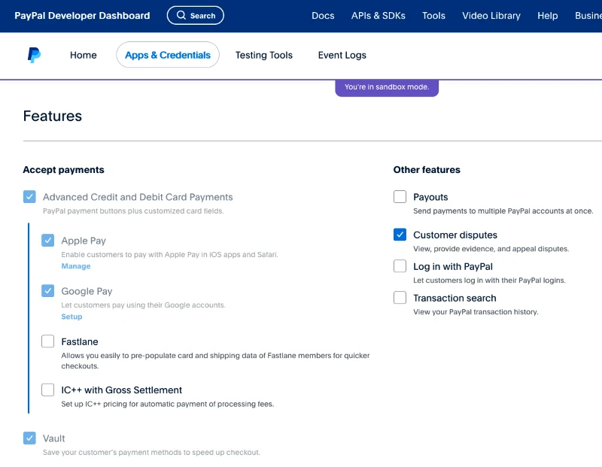Open the Testing Tools tab
The height and width of the screenshot is (467, 602).
click(x=263, y=55)
